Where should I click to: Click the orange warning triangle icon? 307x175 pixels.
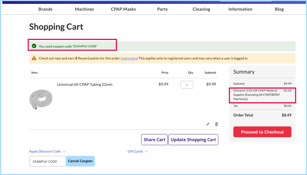(x=34, y=58)
